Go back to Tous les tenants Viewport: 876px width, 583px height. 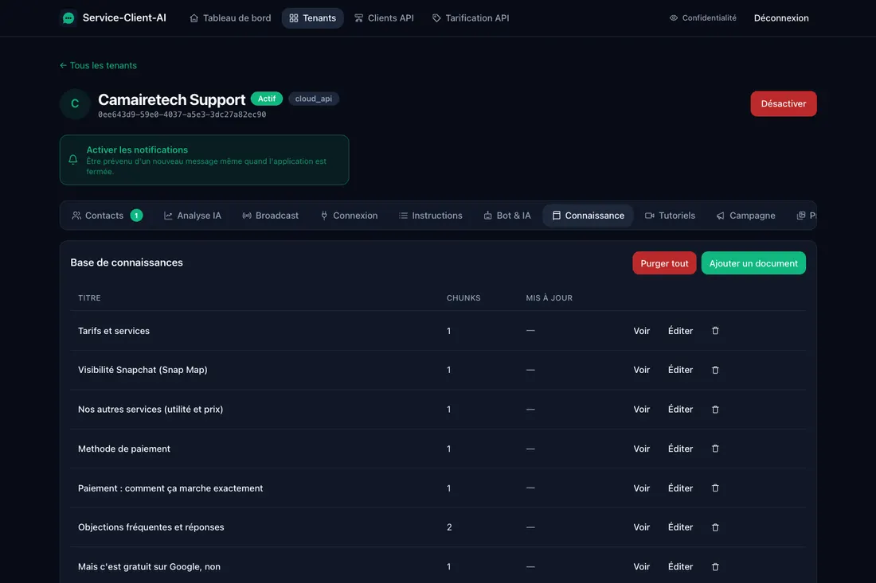pos(98,65)
